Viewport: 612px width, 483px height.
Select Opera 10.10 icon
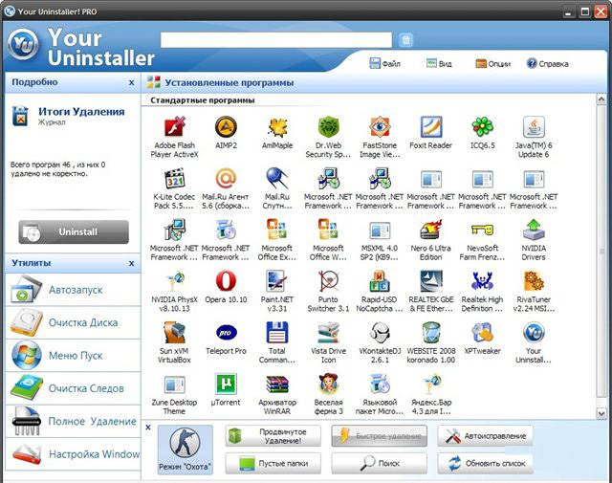coord(226,281)
